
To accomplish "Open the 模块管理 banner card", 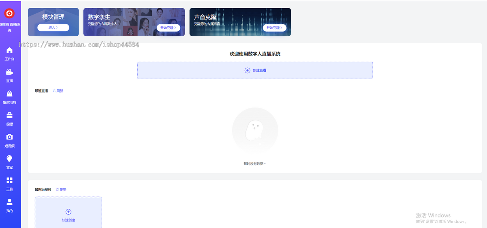I will click(53, 22).
